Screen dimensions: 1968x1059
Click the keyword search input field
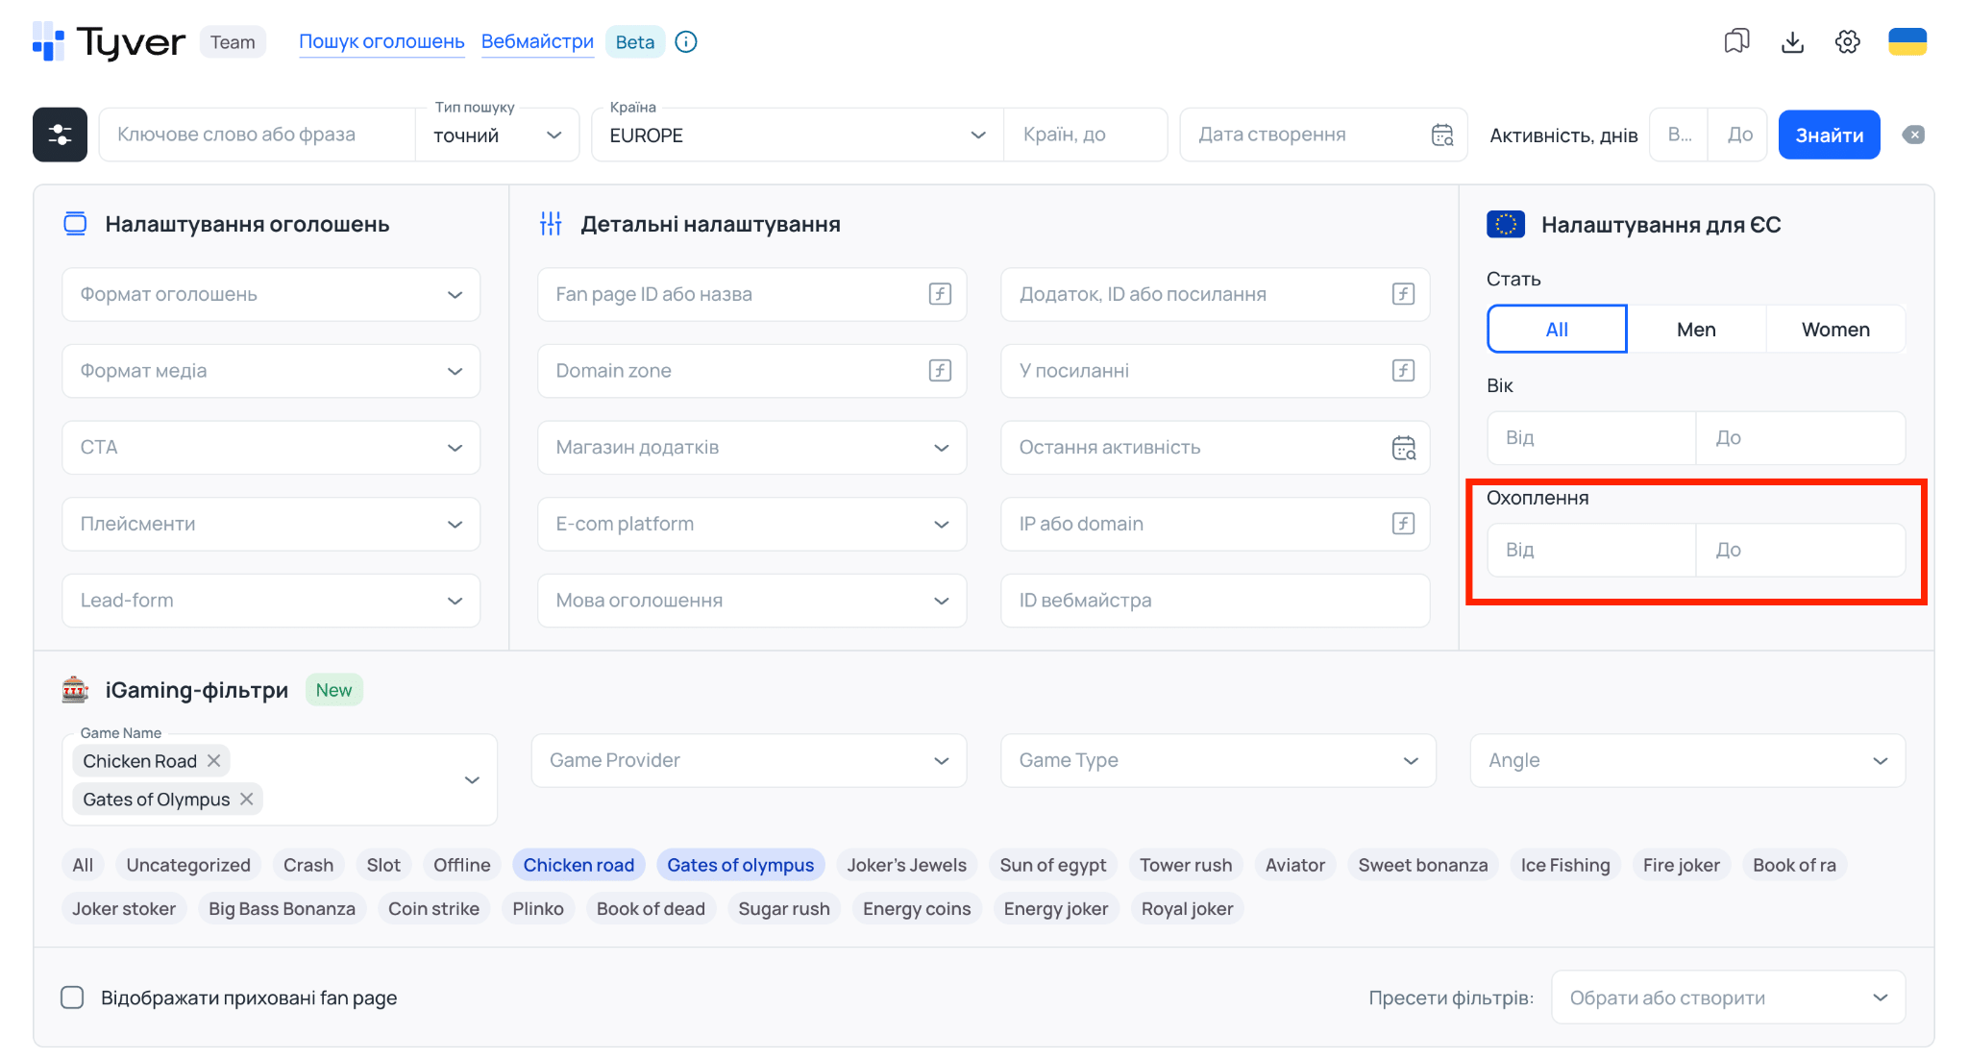pyautogui.click(x=258, y=135)
